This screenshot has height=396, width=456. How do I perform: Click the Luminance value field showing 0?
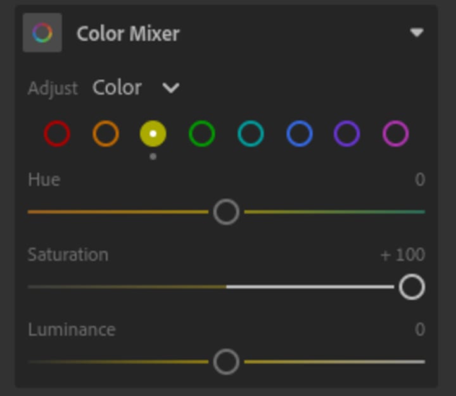419,329
